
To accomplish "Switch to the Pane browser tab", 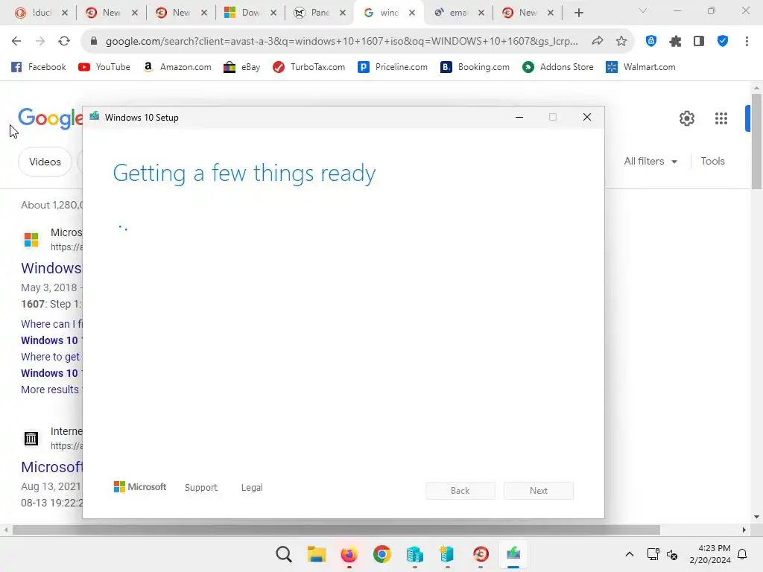I will [x=320, y=13].
